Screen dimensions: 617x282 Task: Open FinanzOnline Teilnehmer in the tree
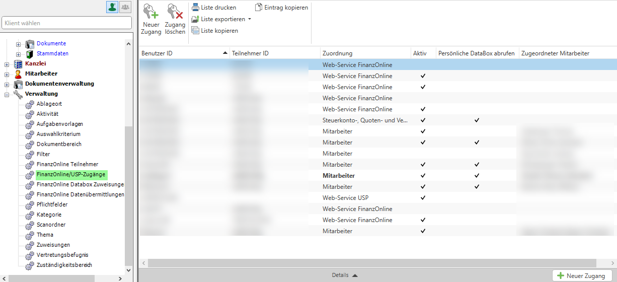(67, 164)
